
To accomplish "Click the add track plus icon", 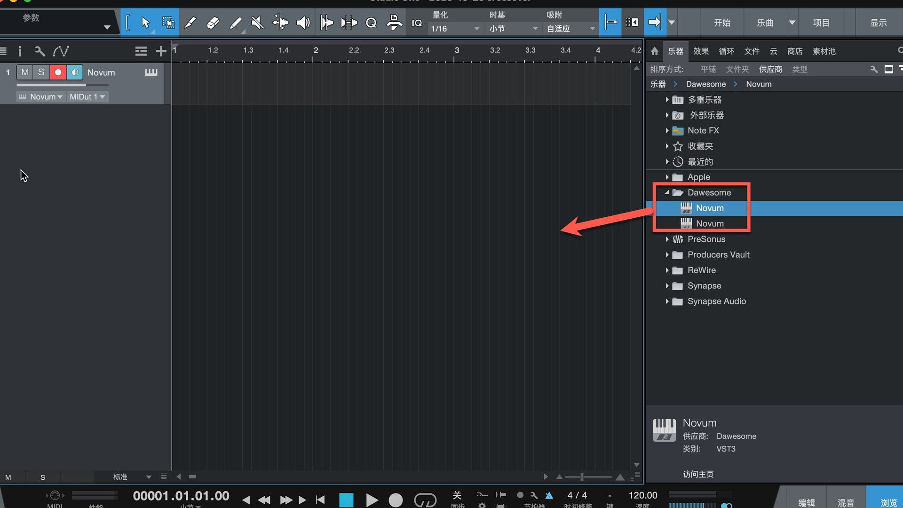I will tap(161, 51).
